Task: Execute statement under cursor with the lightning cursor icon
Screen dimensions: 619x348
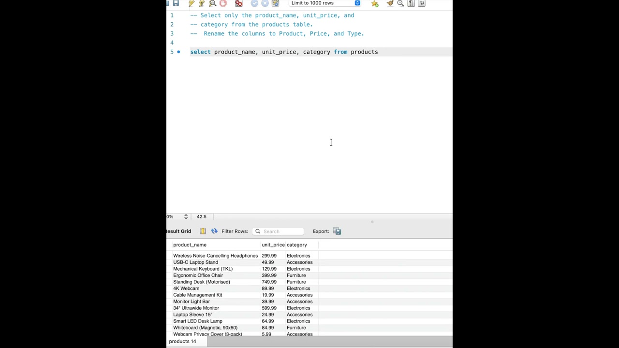Action: click(x=202, y=3)
